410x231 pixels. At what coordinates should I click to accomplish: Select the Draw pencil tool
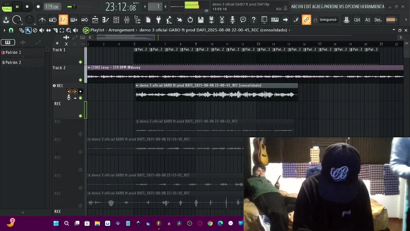[21, 30]
